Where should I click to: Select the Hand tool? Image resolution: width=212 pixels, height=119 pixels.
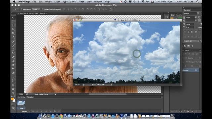point(13,89)
